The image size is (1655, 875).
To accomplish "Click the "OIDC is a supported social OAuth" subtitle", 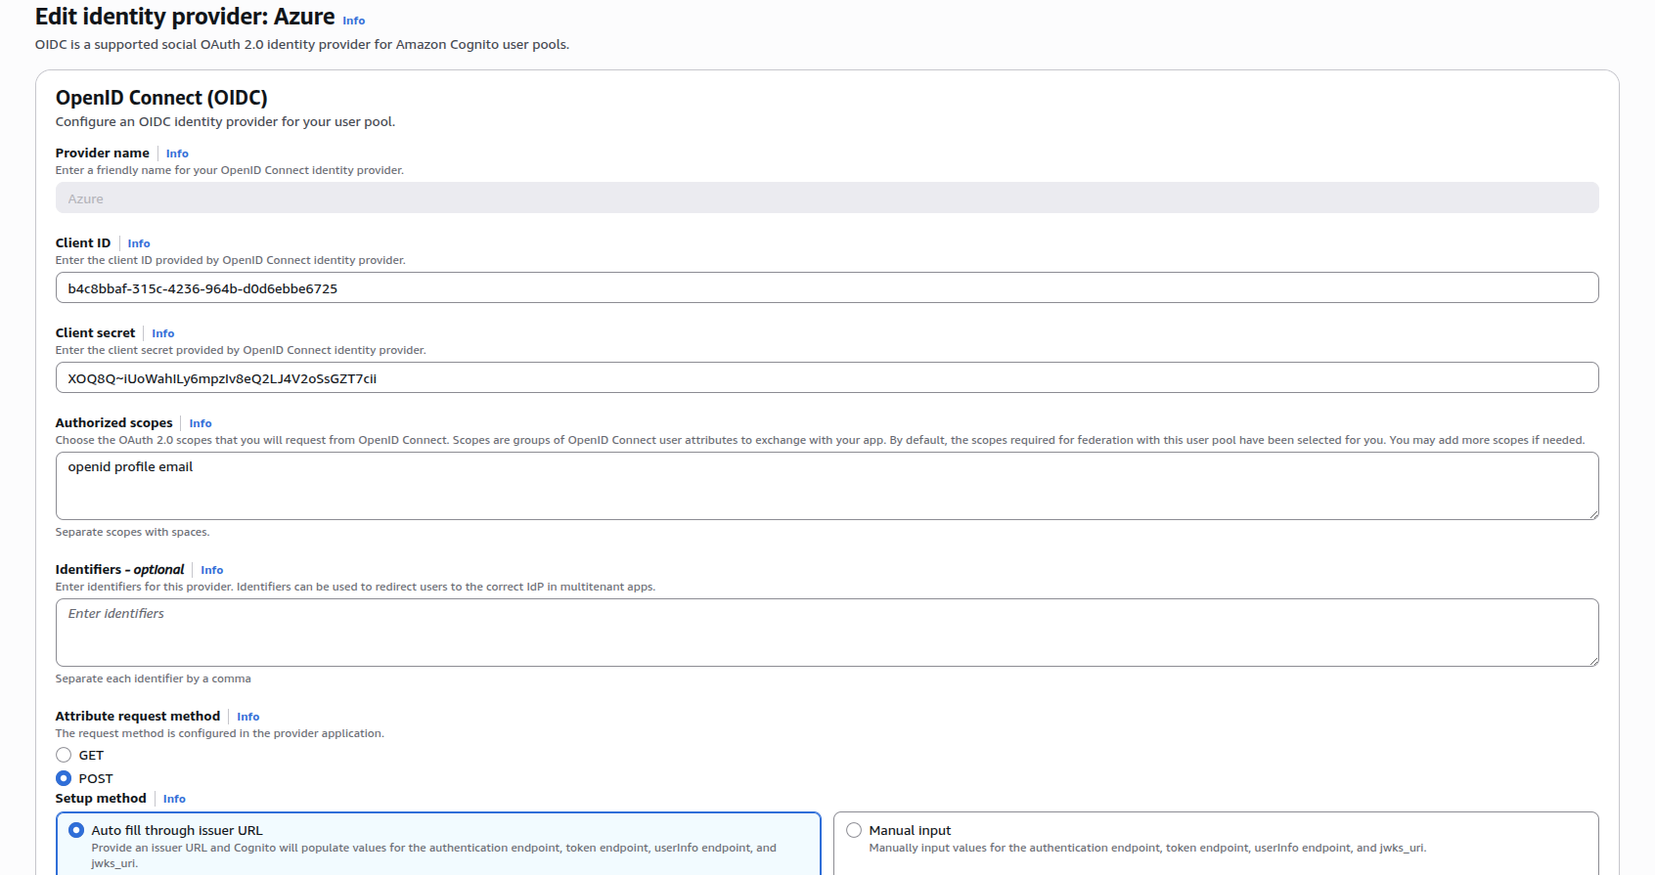I will click(x=302, y=45).
